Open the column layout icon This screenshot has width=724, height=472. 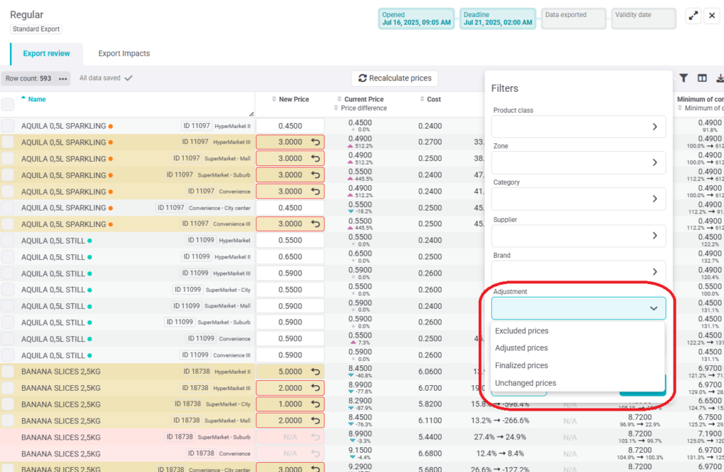pyautogui.click(x=702, y=78)
